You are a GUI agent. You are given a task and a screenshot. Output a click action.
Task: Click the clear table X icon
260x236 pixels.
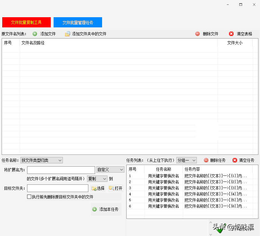[231, 34]
